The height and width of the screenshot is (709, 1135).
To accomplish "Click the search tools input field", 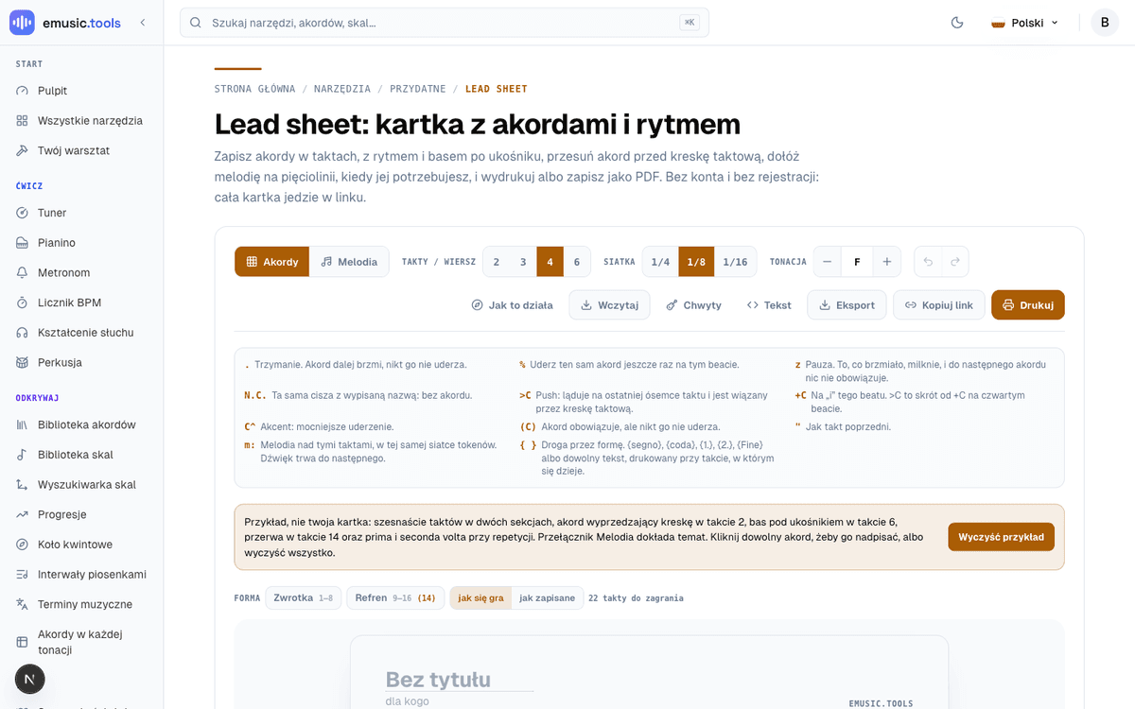I will click(x=445, y=23).
